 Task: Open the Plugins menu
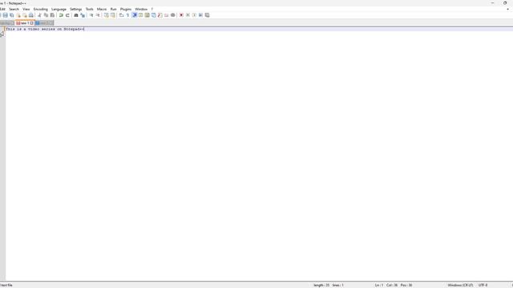click(126, 9)
